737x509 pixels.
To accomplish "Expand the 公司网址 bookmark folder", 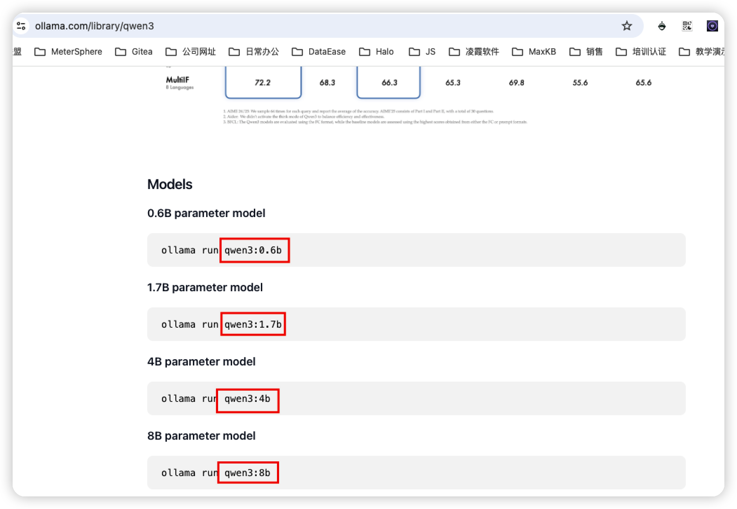I will [190, 52].
